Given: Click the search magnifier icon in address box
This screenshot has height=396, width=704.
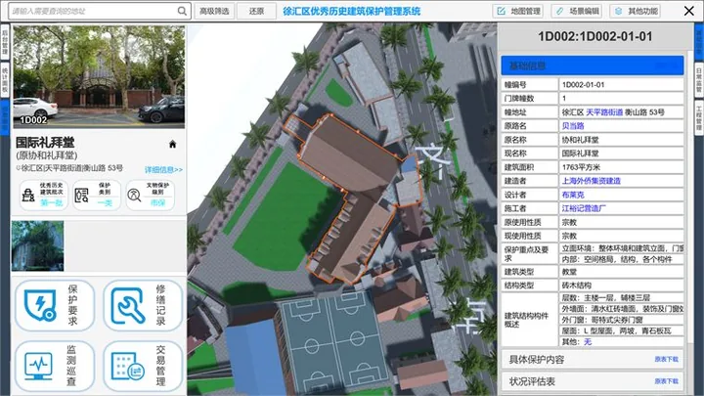Looking at the screenshot, I should point(182,11).
